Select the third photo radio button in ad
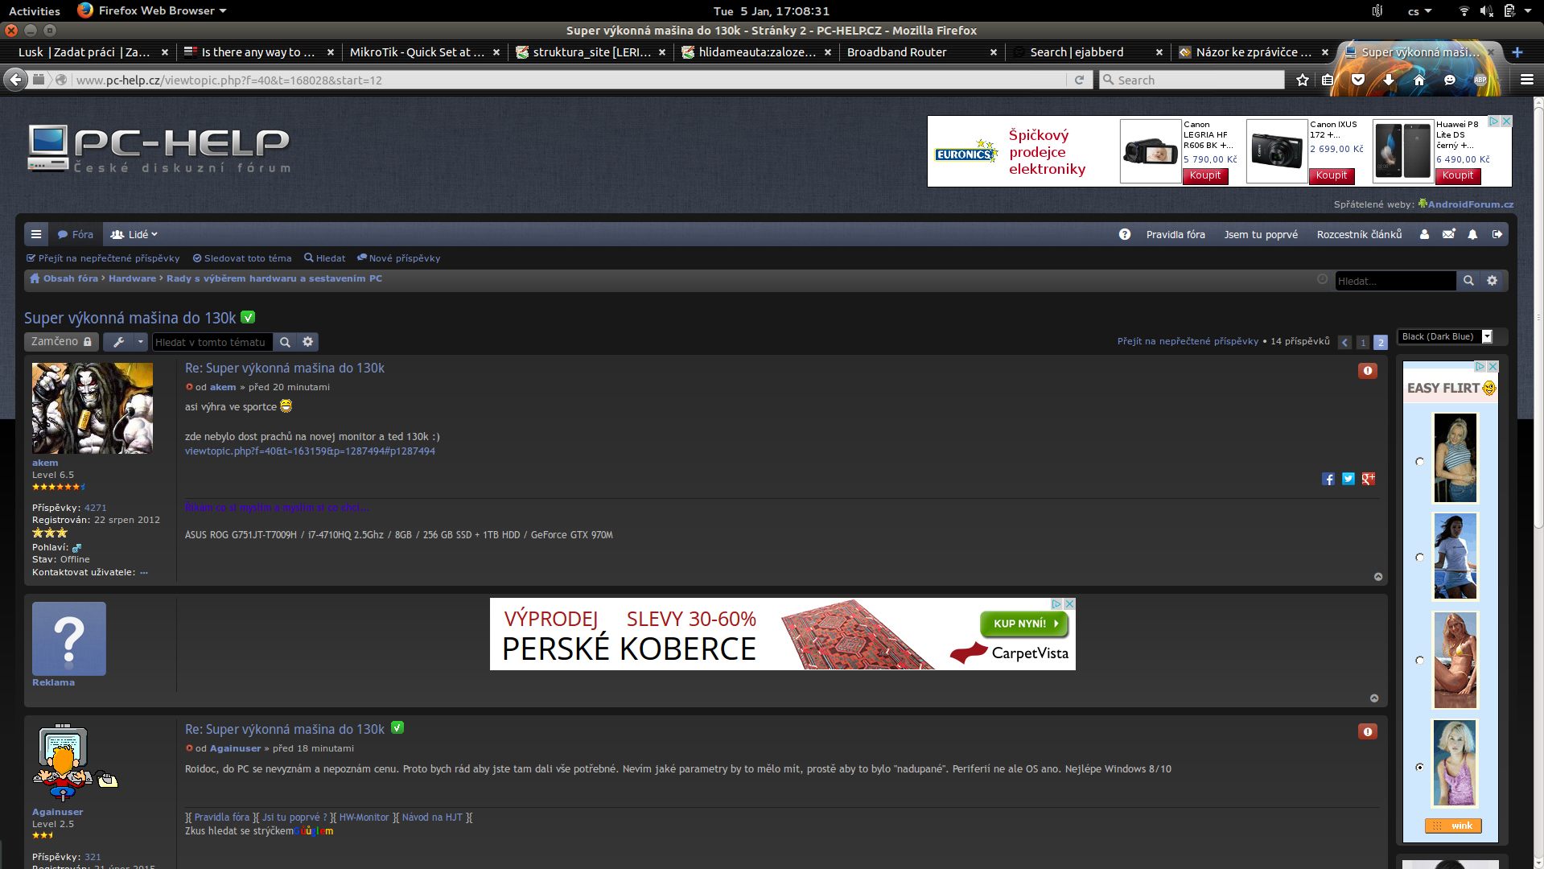The image size is (1544, 869). (1419, 660)
